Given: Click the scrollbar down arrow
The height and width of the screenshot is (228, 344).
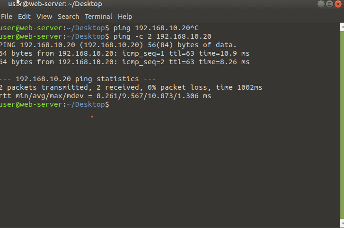Looking at the screenshot, I should click(342, 223).
